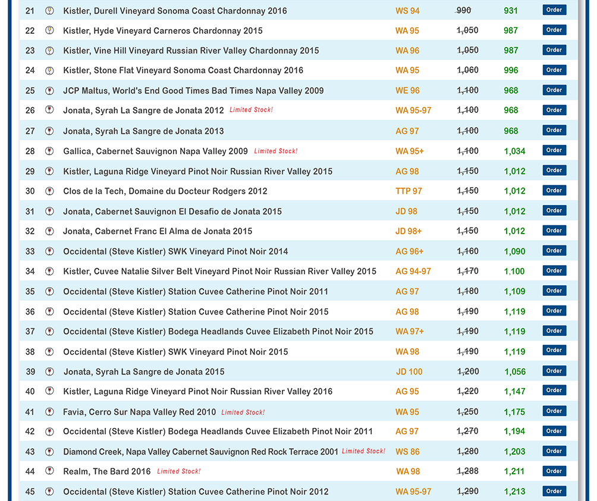Image resolution: width=597 pixels, height=501 pixels.
Task: Click the wine icon beside Kistler Cuvee Natalie 2015
Action: tap(49, 271)
